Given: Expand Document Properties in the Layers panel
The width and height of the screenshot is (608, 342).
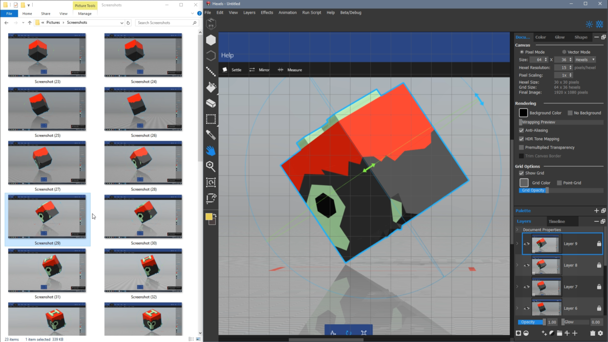Looking at the screenshot, I should pos(517,229).
